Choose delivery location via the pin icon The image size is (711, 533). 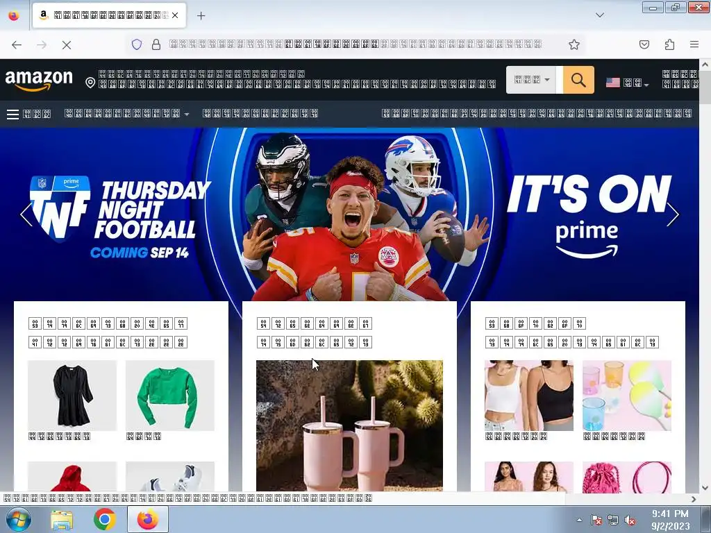(x=90, y=83)
